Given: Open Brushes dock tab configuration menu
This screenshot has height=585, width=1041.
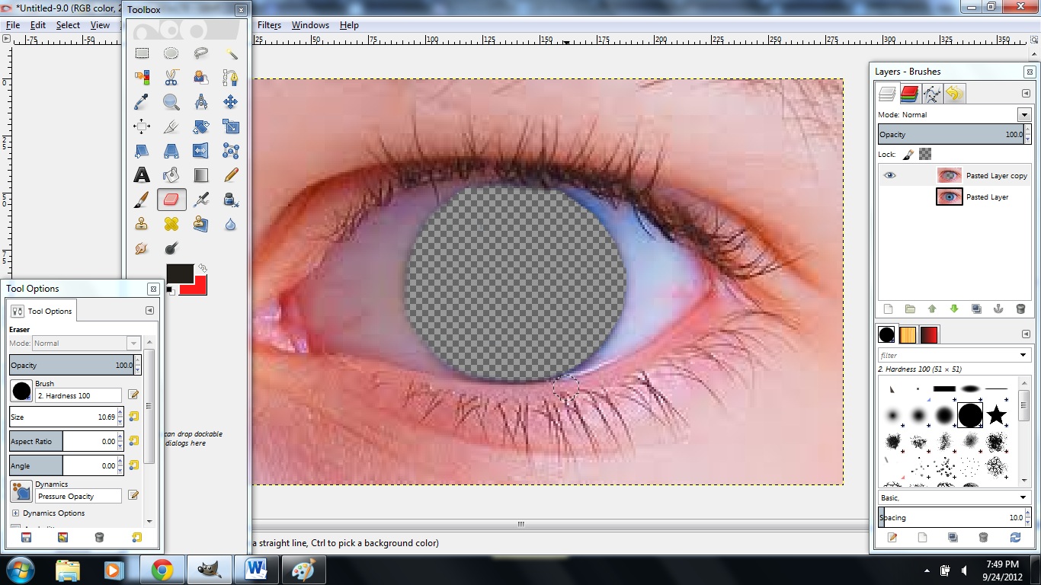Looking at the screenshot, I should [1026, 334].
